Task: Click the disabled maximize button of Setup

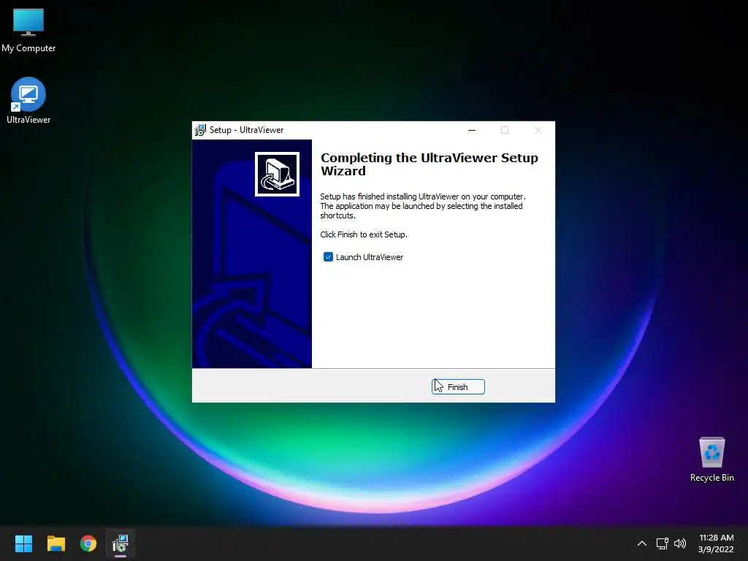Action: 505,130
